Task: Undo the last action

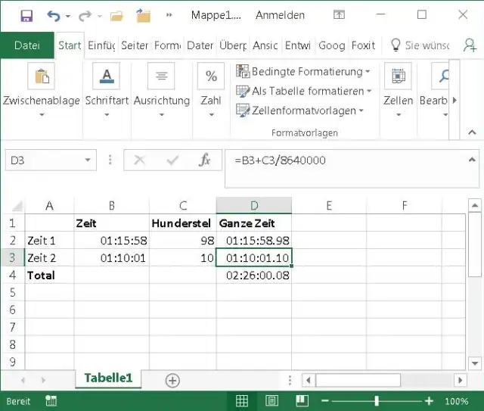Action: [54, 15]
